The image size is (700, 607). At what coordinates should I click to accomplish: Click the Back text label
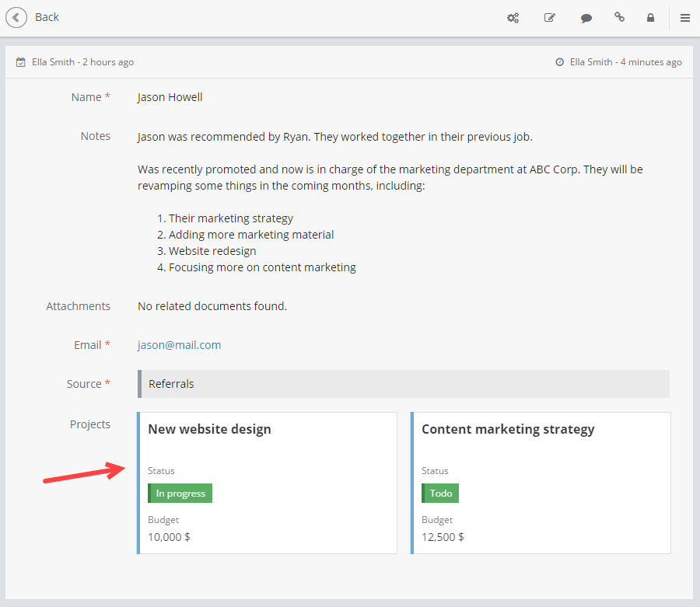coord(47,17)
